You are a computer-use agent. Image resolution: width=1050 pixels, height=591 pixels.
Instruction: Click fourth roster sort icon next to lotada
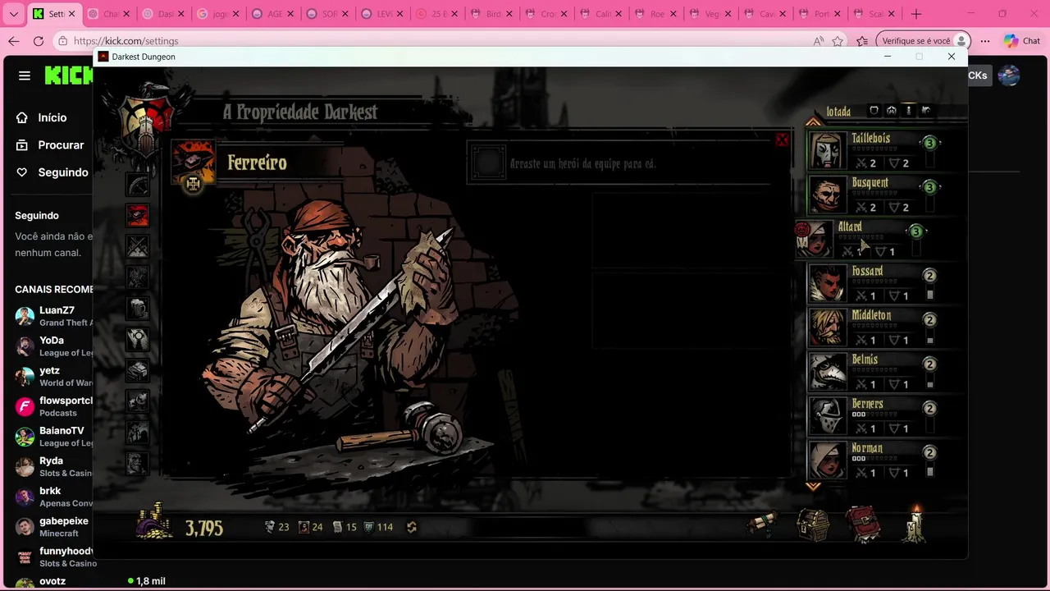[926, 110]
